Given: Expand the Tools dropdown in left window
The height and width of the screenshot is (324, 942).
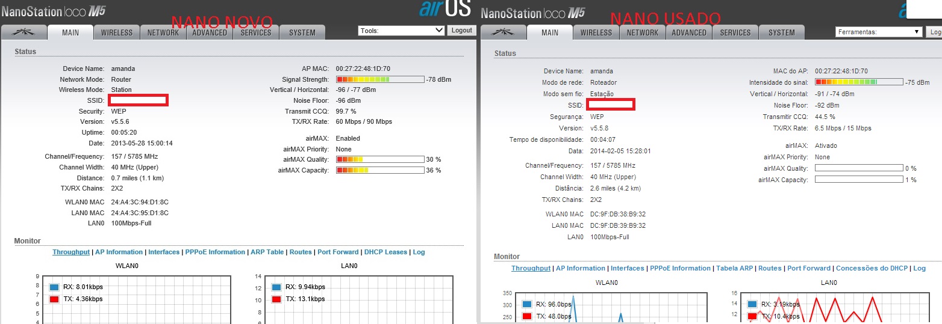Looking at the screenshot, I should pos(401,30).
